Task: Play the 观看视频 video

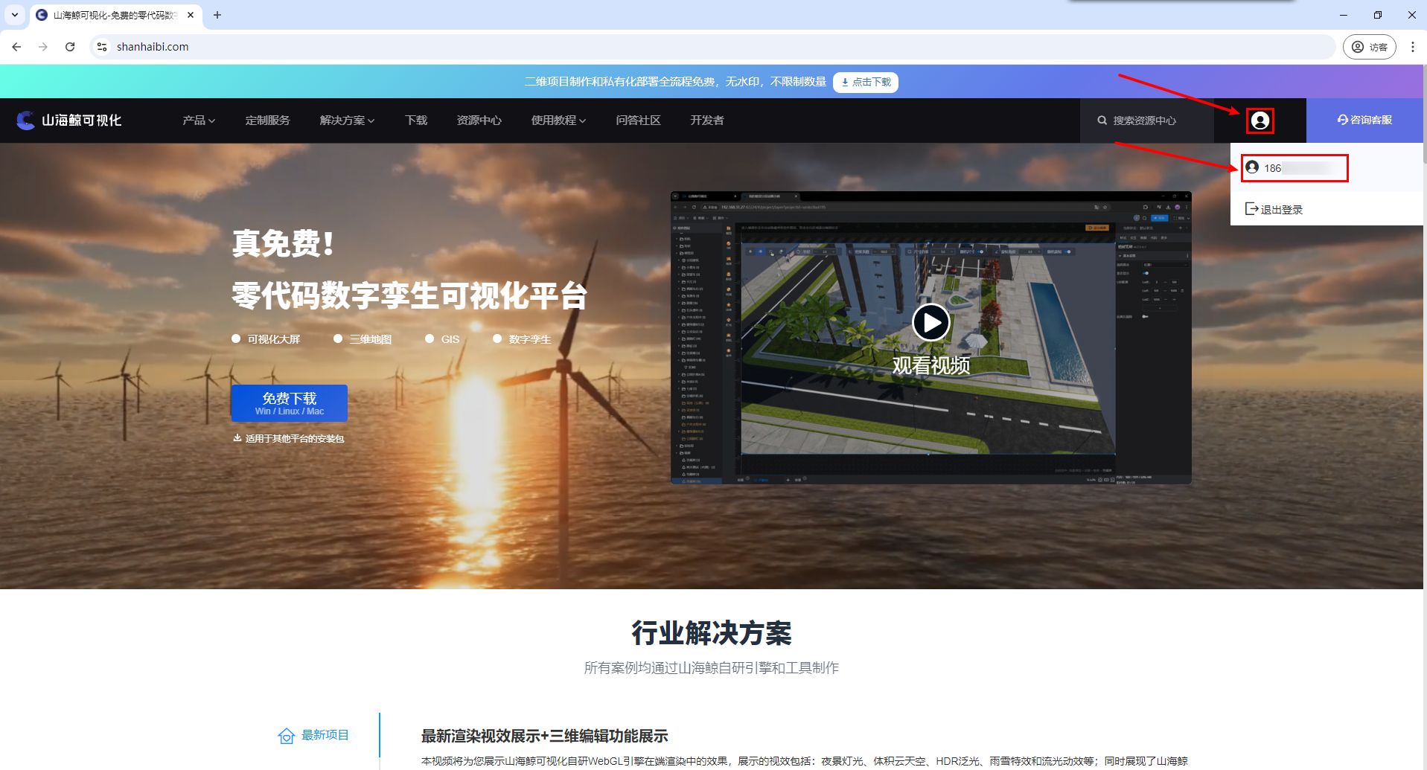Action: tap(930, 323)
